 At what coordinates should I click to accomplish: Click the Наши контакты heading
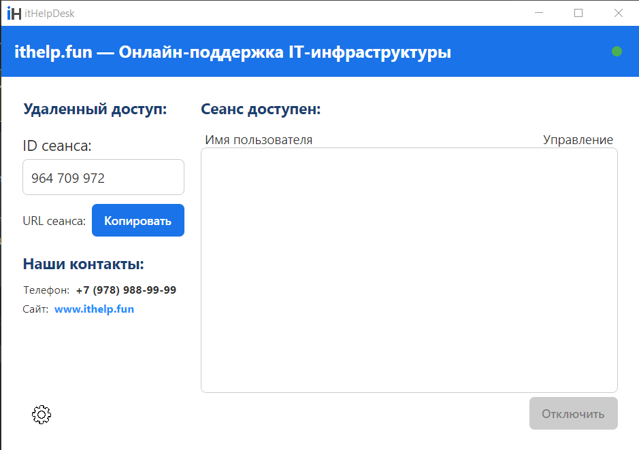pyautogui.click(x=84, y=264)
